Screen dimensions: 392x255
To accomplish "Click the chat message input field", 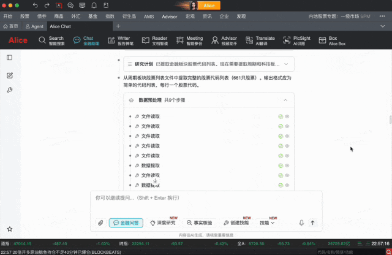I will pyautogui.click(x=202, y=199).
